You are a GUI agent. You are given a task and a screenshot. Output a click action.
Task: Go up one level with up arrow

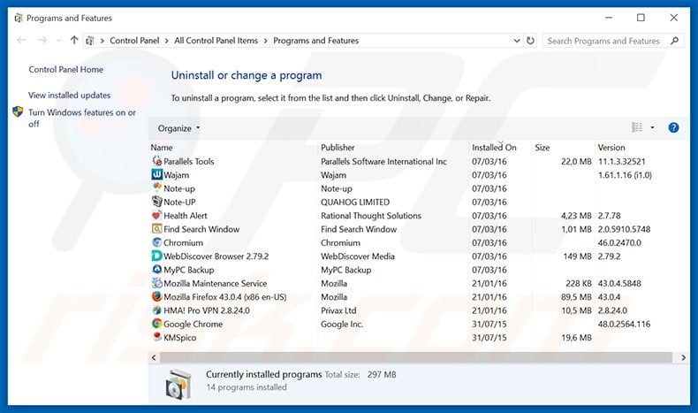point(74,41)
